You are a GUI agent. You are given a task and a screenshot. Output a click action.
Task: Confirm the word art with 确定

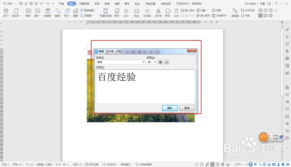coord(170,108)
